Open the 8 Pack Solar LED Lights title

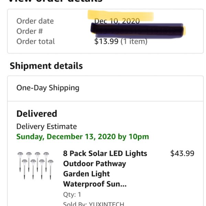(105, 169)
